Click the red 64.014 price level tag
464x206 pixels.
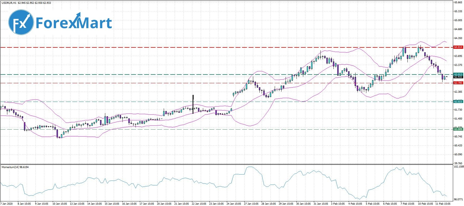(x=458, y=47)
